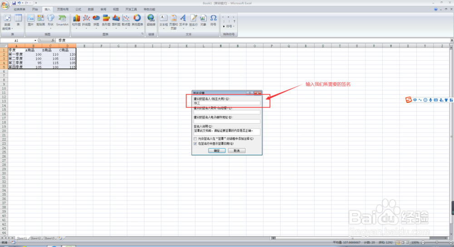
Task: Expand the formula bar
Action: [x=451, y=40]
